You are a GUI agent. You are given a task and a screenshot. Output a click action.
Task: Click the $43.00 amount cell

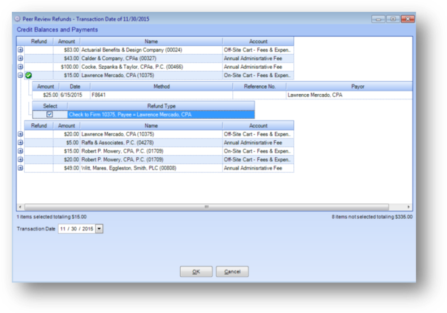click(67, 58)
